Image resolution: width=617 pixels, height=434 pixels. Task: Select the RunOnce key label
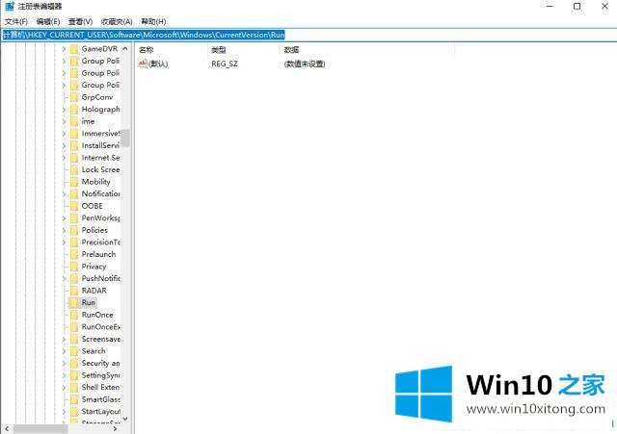point(97,315)
